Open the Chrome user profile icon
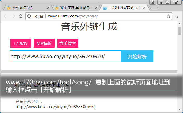183x113 pixels. [153, 2]
